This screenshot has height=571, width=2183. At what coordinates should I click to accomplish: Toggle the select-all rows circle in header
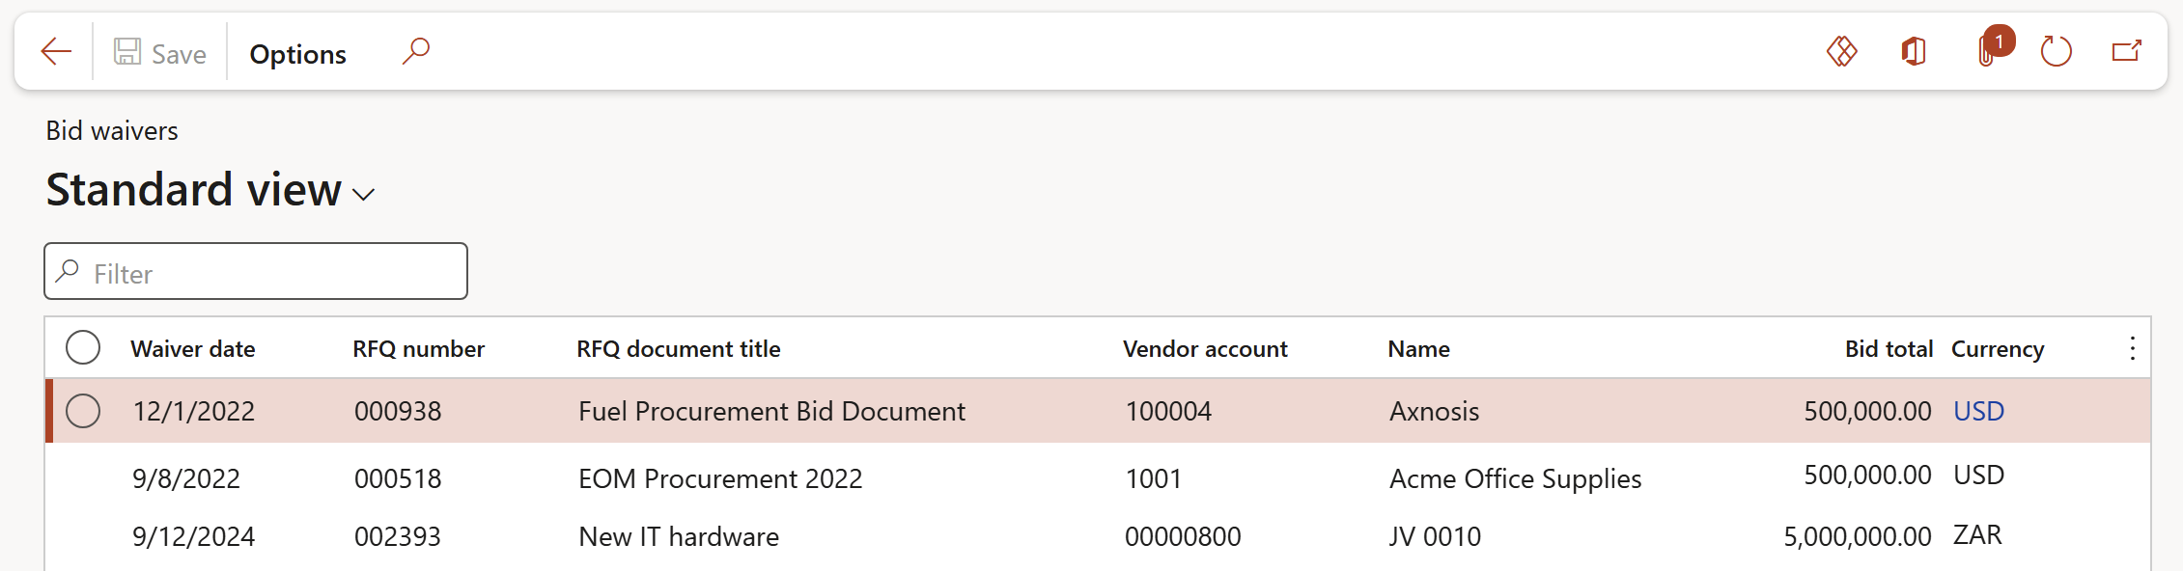coord(83,348)
